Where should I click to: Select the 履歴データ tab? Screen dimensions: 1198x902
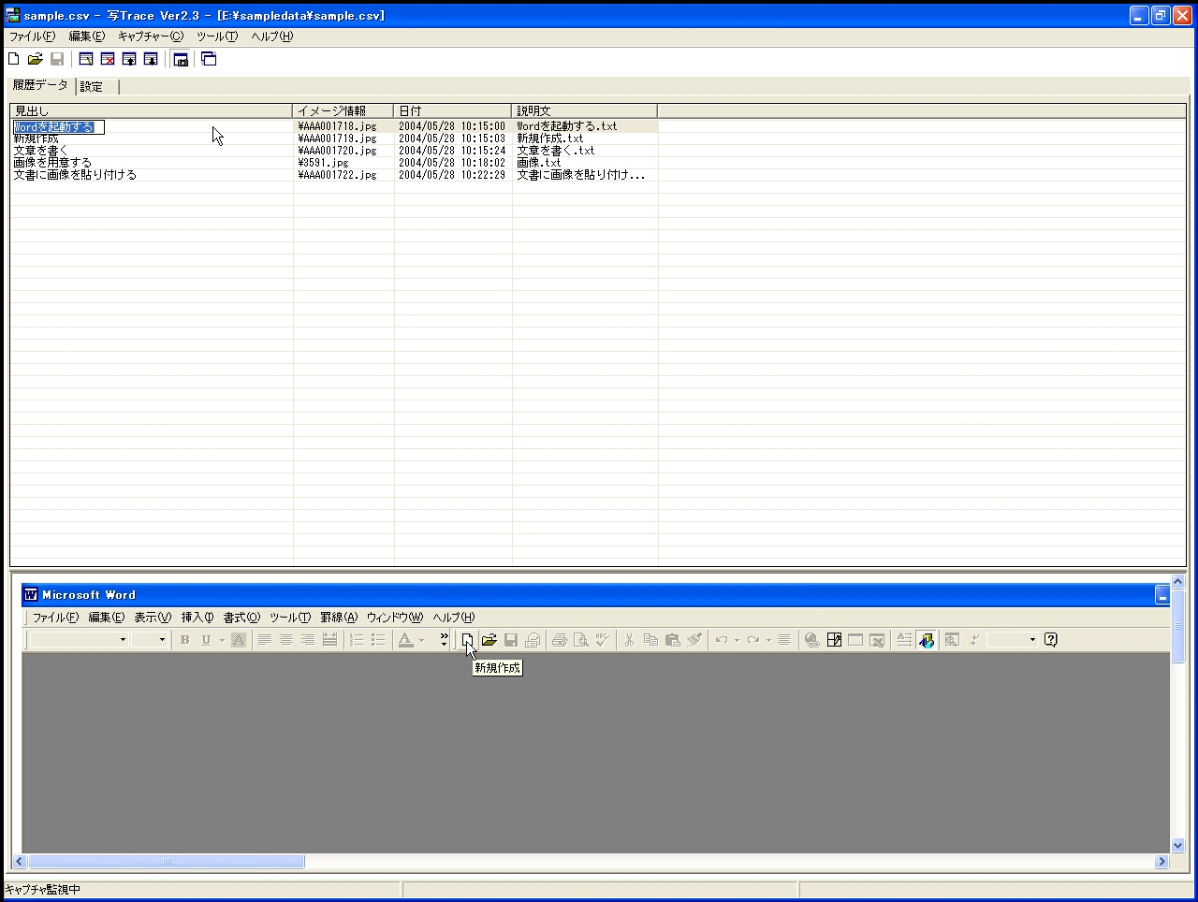(40, 85)
